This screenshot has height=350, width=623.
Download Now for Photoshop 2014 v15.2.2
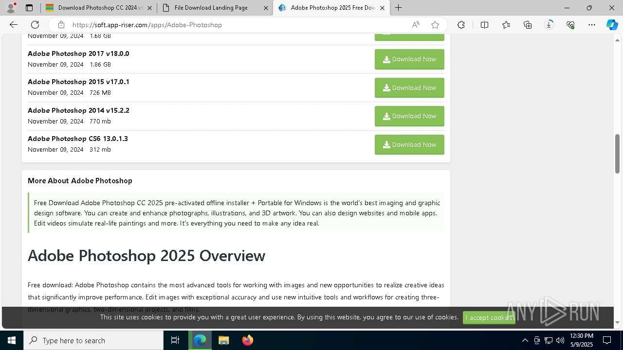point(409,116)
